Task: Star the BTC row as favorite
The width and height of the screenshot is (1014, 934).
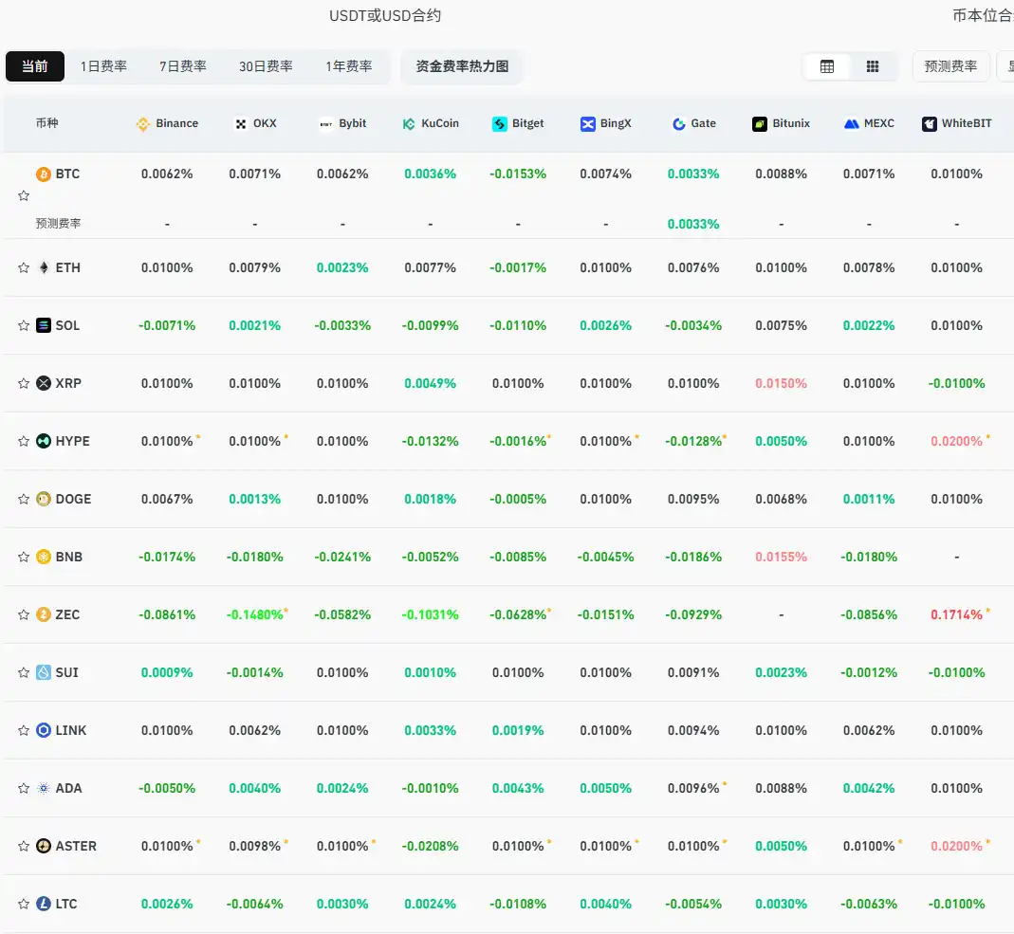Action: [23, 195]
